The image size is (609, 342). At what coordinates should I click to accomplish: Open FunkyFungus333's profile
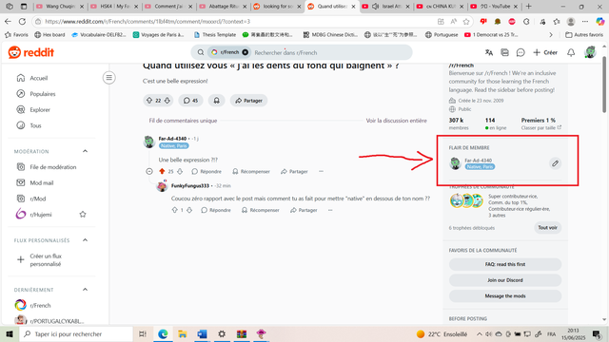pyautogui.click(x=190, y=186)
